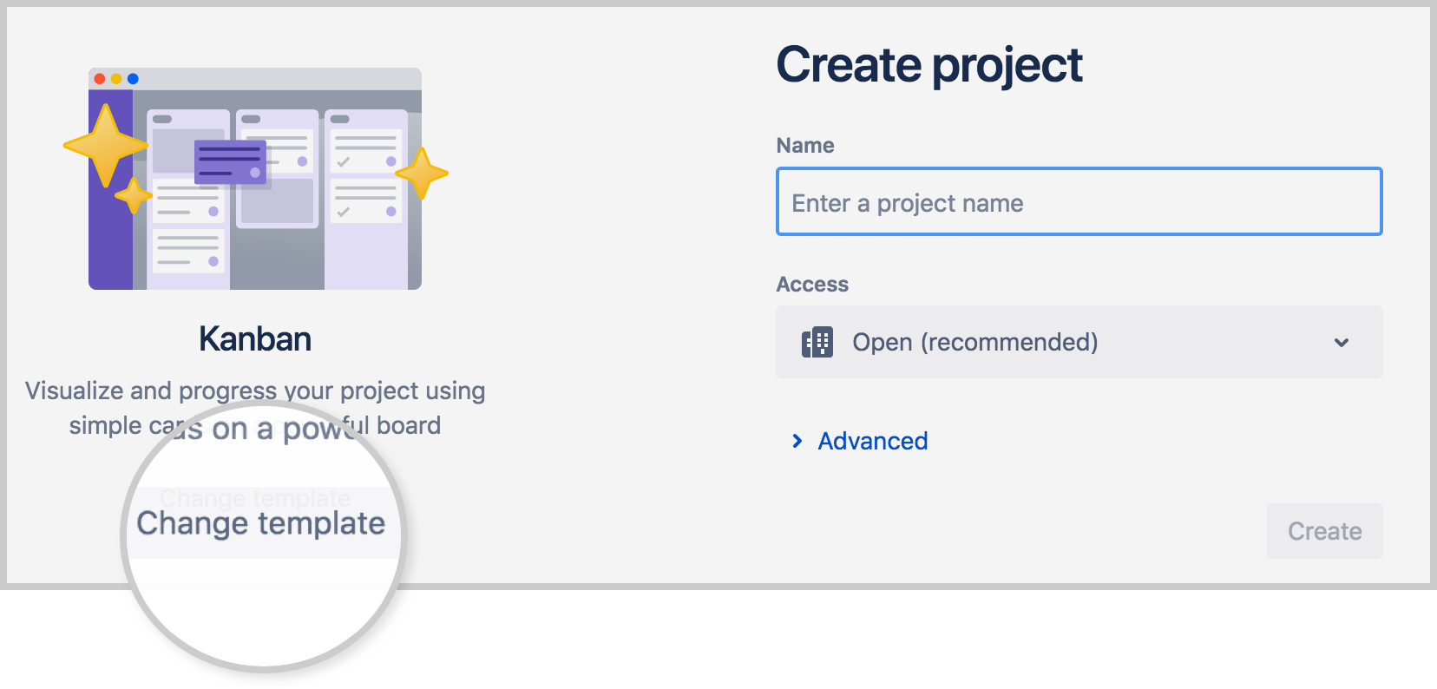The width and height of the screenshot is (1437, 689).
Task: Click the blue dot in the Kanban illustration
Action: 132,77
